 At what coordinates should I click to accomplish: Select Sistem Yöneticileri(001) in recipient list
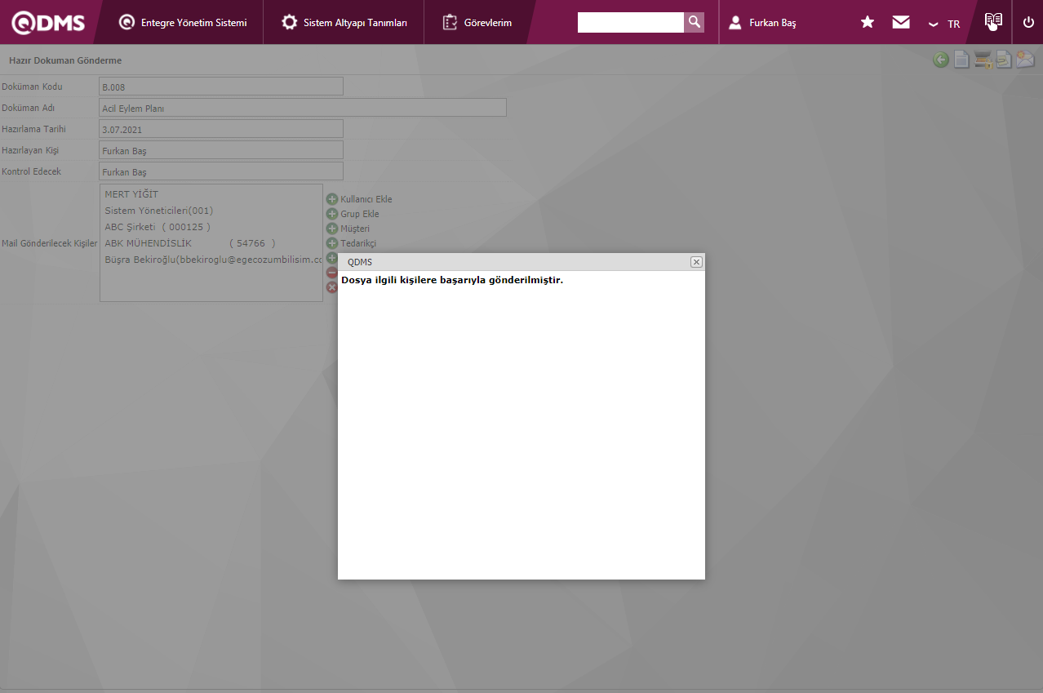coord(159,211)
